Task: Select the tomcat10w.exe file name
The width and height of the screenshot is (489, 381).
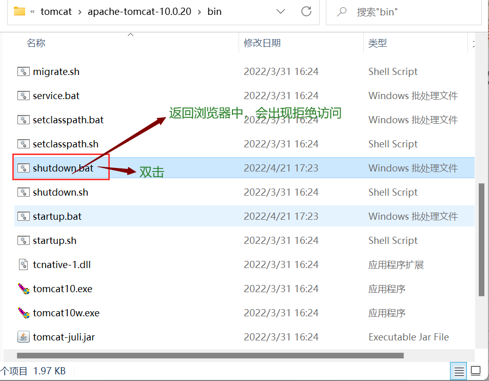Action: pos(66,313)
